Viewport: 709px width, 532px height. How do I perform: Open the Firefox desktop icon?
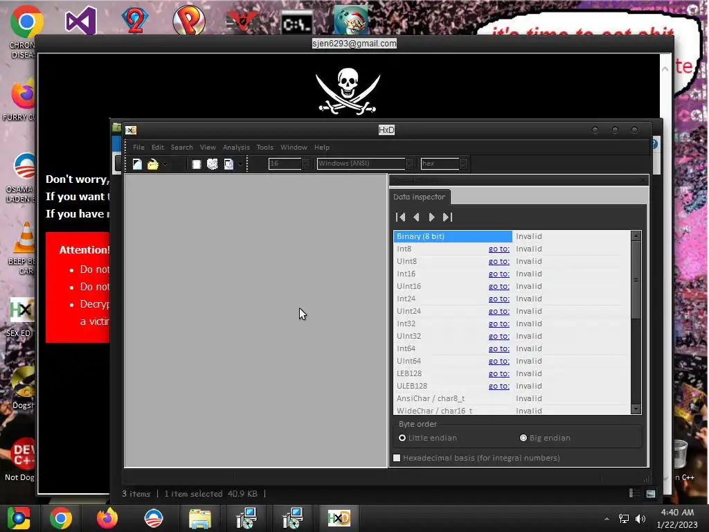click(x=24, y=94)
